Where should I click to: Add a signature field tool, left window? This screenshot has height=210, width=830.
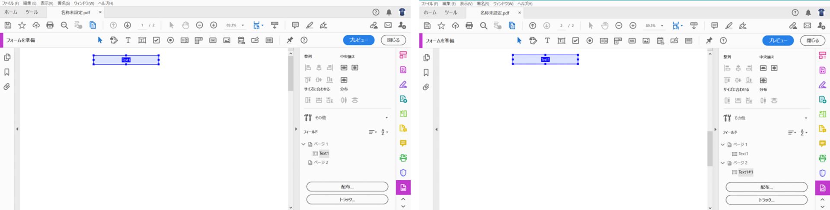255,40
